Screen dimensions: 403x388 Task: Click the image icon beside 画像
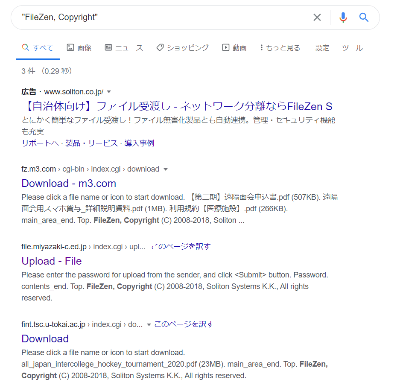point(70,47)
